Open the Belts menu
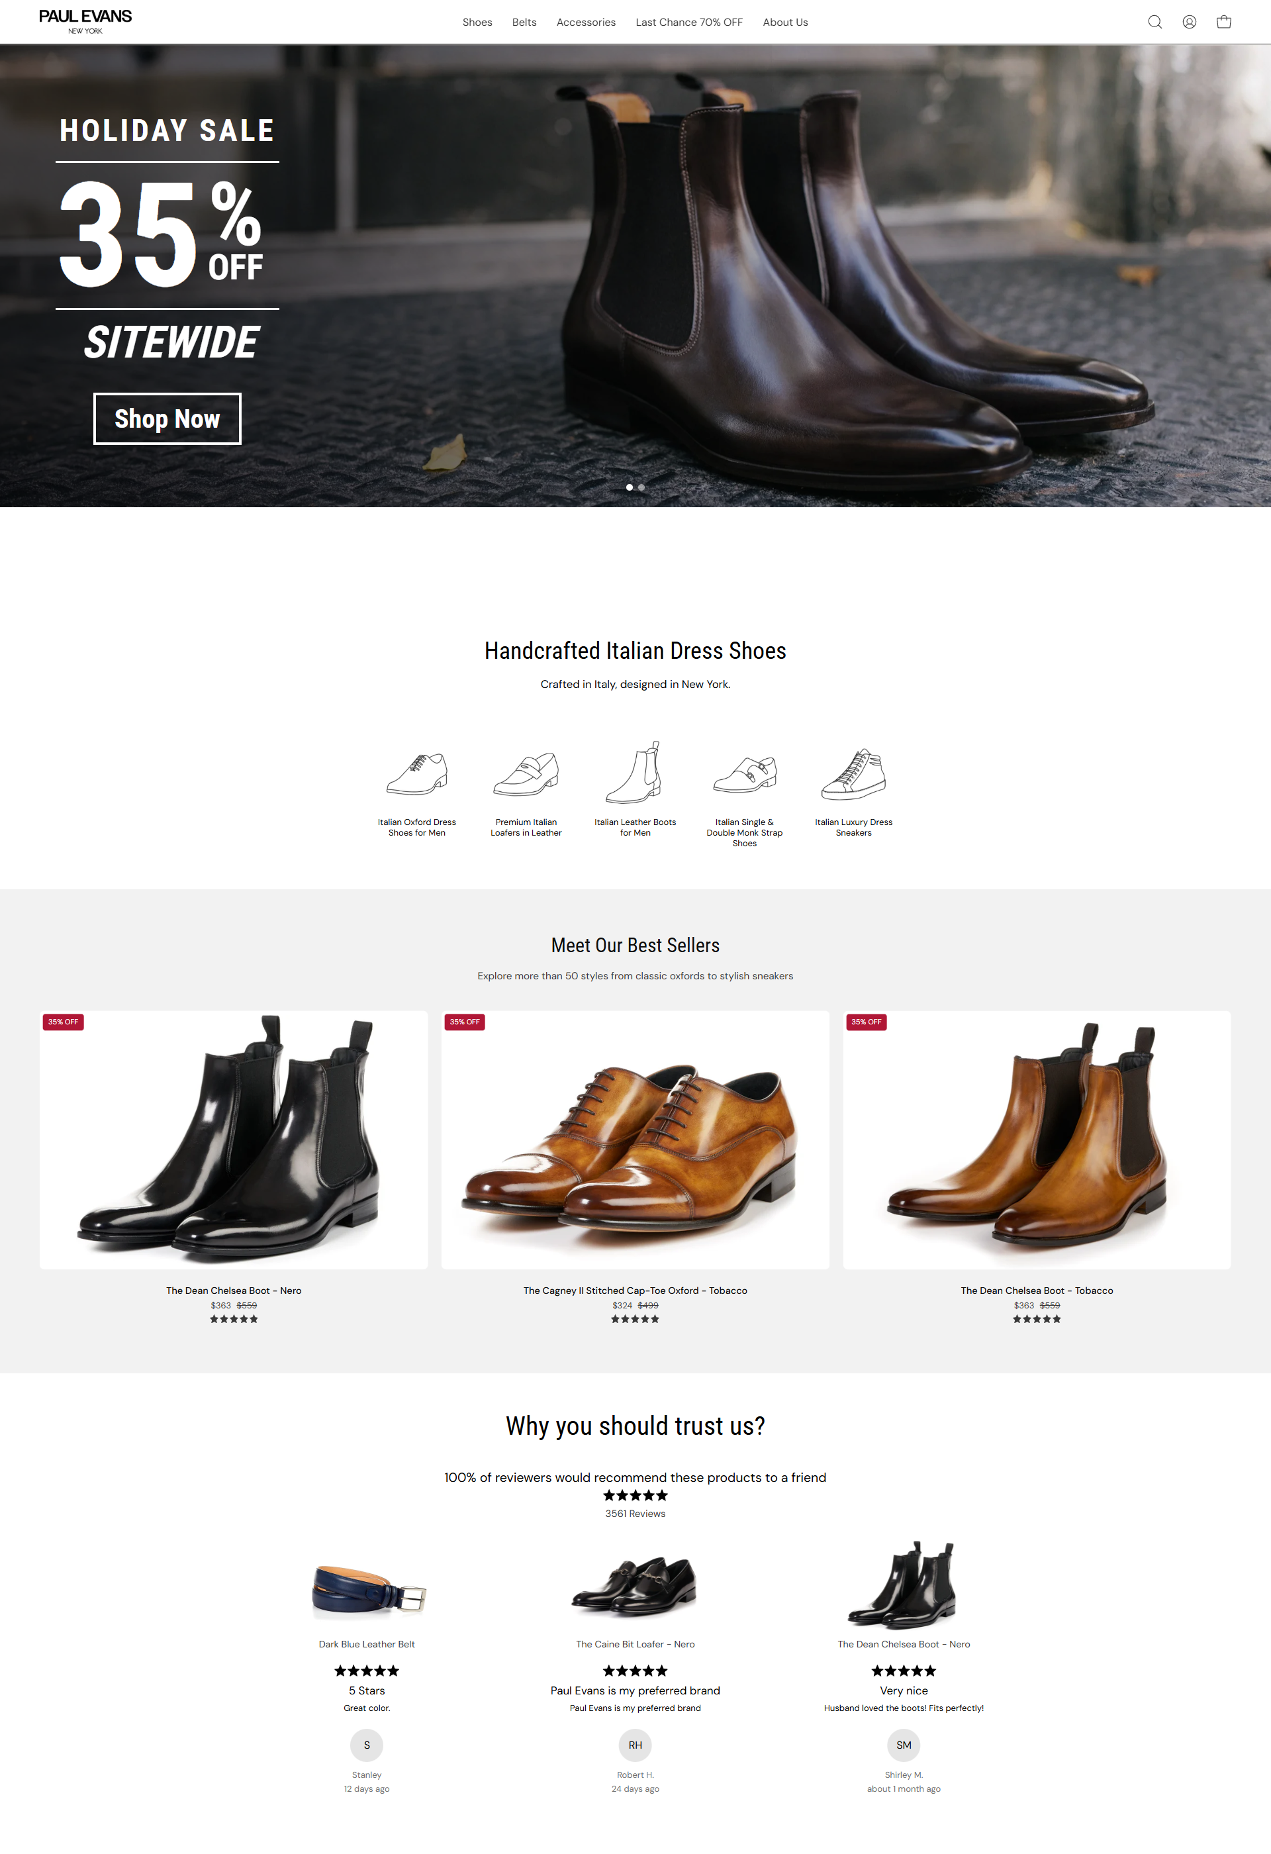The width and height of the screenshot is (1271, 1854). click(x=524, y=23)
